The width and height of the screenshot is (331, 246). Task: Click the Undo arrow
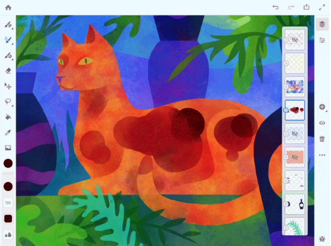tap(276, 8)
